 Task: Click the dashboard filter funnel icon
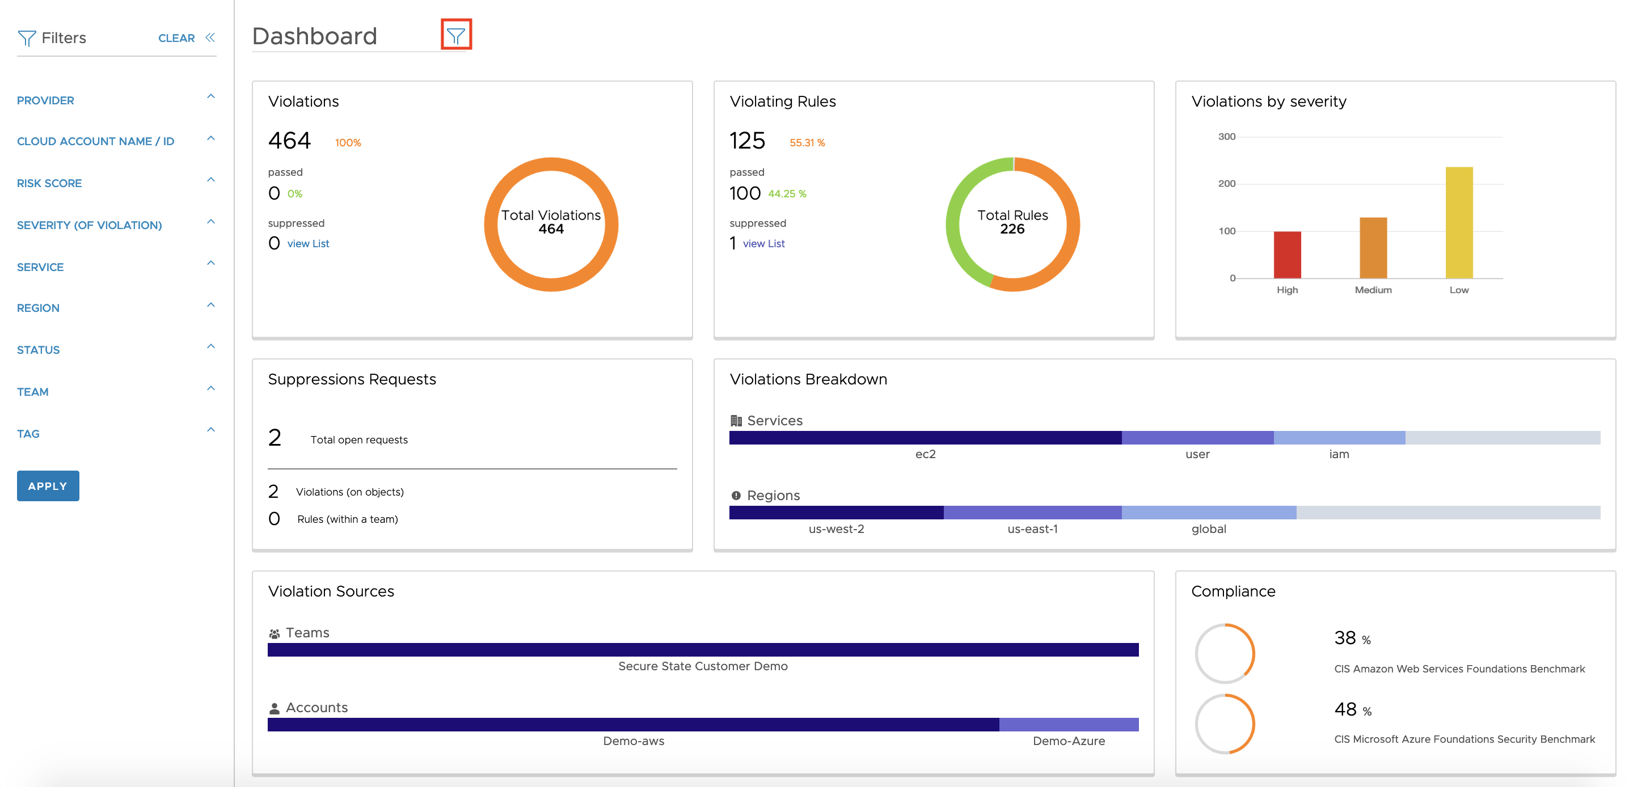(x=455, y=35)
